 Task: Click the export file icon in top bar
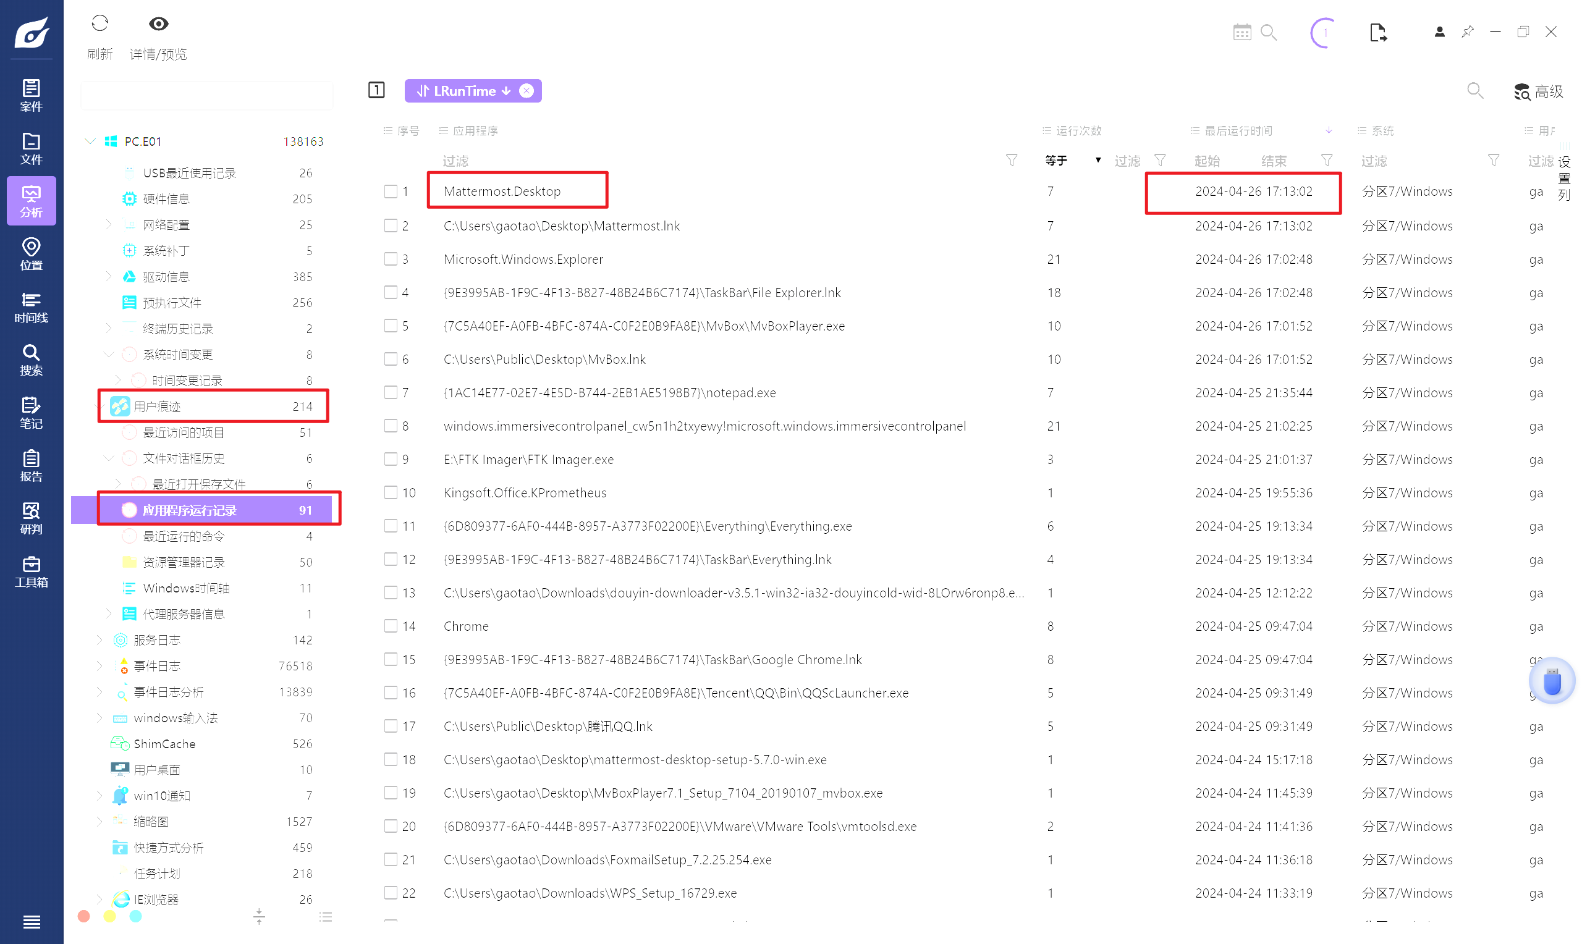pos(1377,33)
